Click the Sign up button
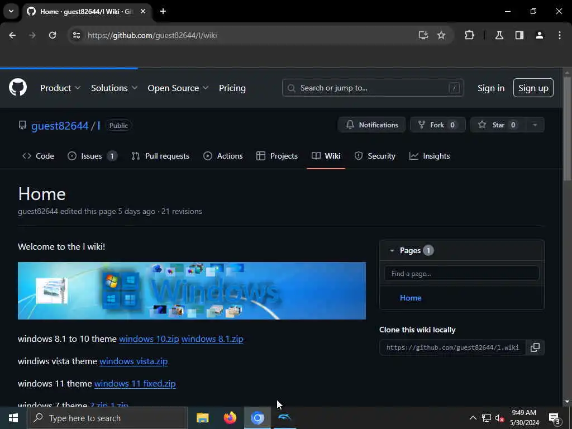572x429 pixels. 533,88
